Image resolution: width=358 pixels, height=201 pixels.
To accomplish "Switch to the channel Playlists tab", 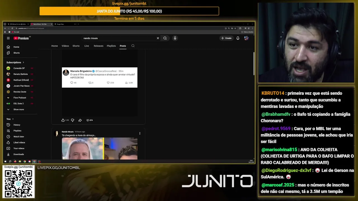I will [x=111, y=46].
